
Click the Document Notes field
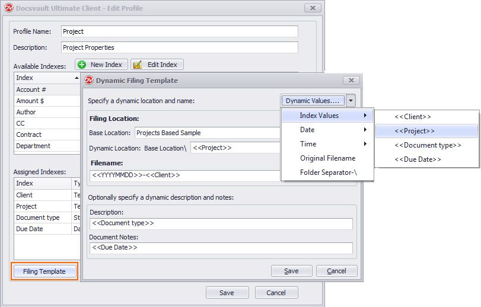pyautogui.click(x=221, y=248)
